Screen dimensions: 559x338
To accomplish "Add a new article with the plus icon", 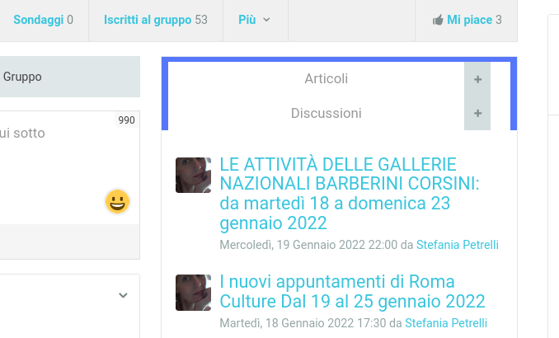I will click(477, 79).
